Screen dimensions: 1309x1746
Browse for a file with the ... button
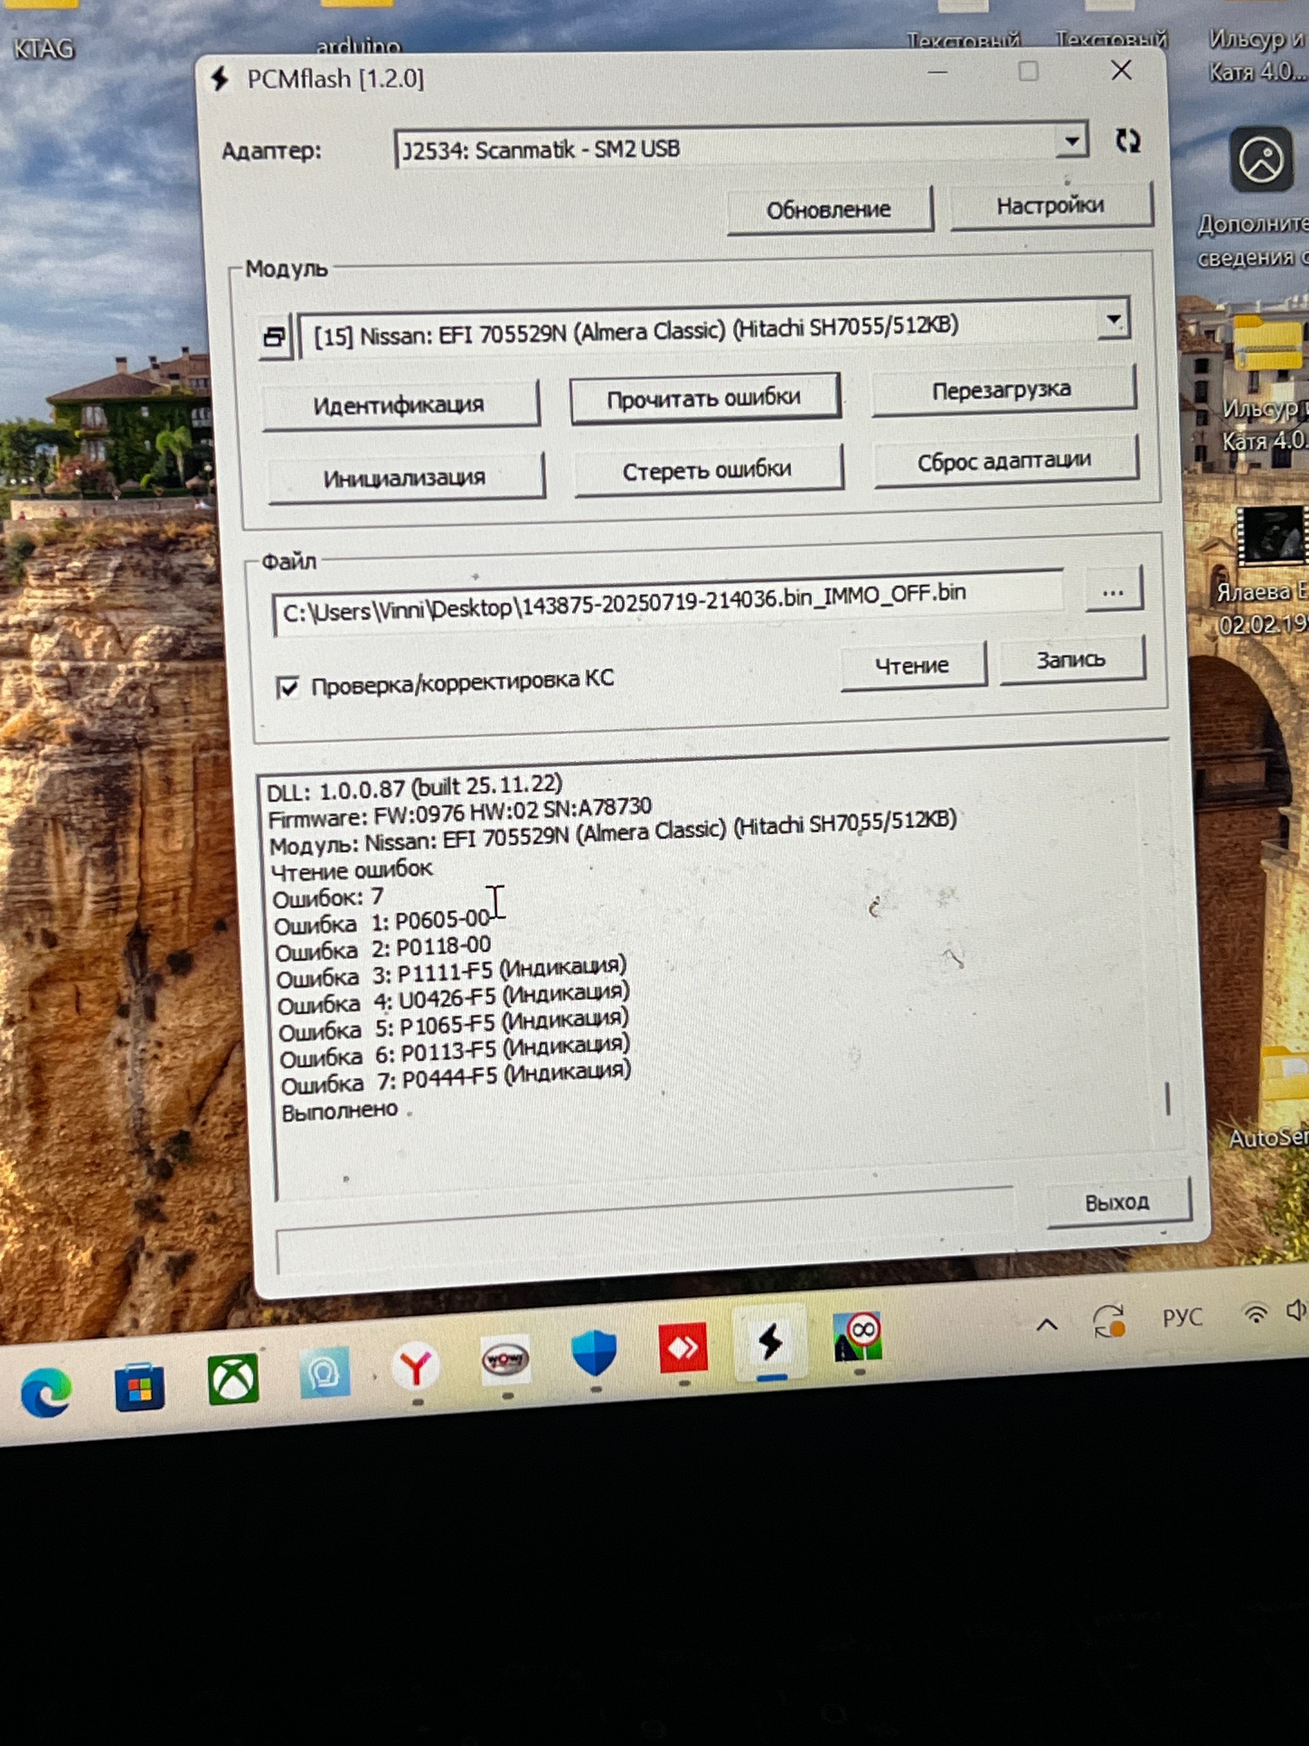point(1113,592)
